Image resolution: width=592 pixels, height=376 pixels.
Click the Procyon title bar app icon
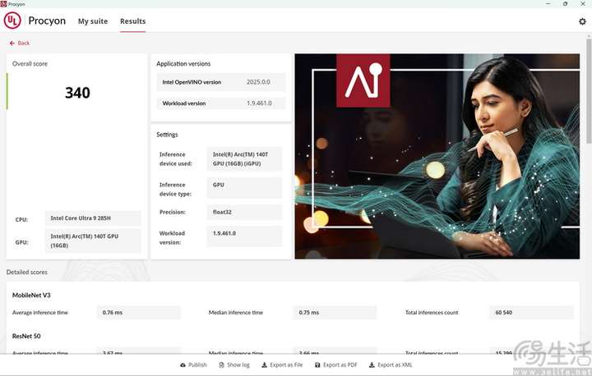pos(4,4)
